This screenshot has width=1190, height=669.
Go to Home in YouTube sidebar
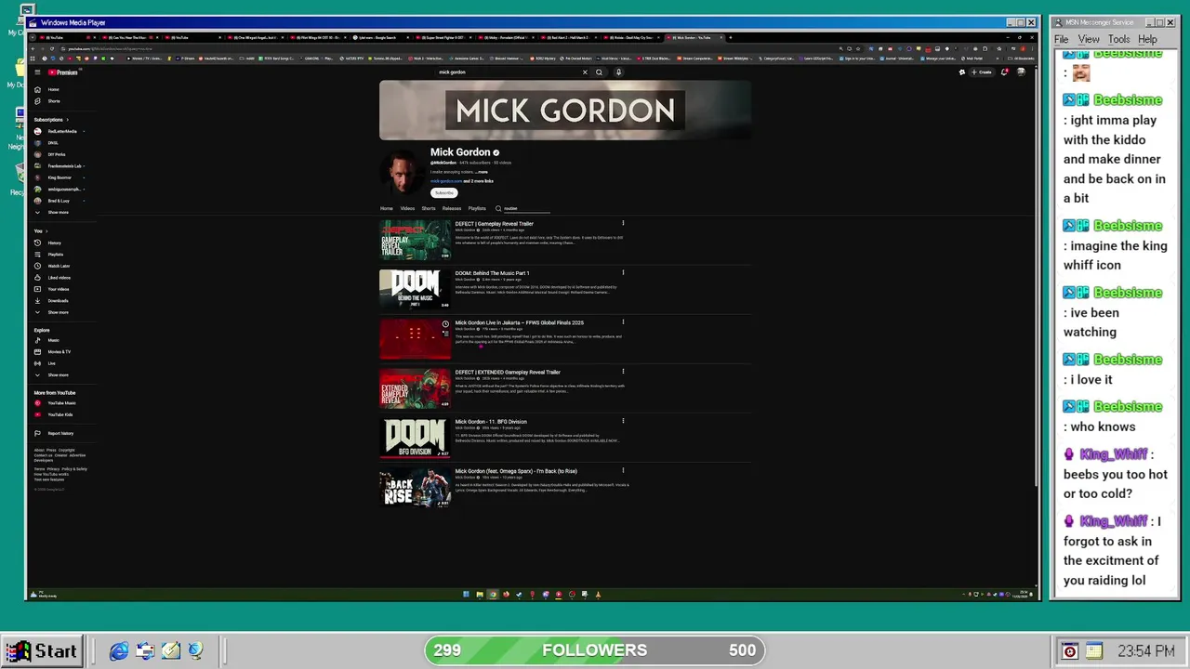click(x=53, y=89)
